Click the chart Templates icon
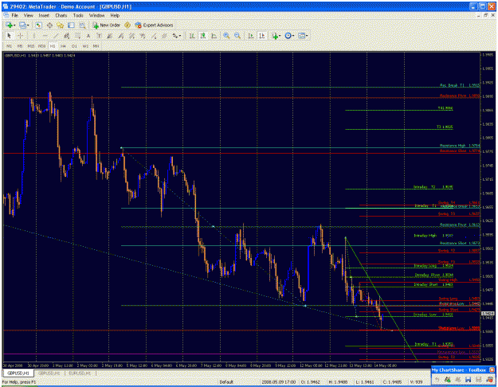 point(301,36)
